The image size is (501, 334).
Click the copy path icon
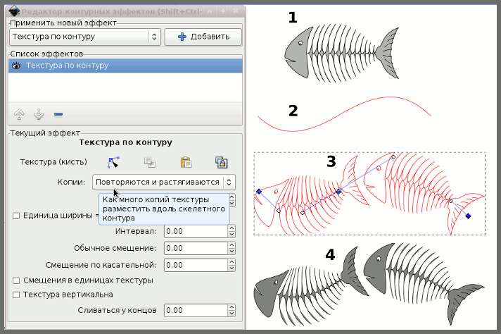(x=149, y=162)
